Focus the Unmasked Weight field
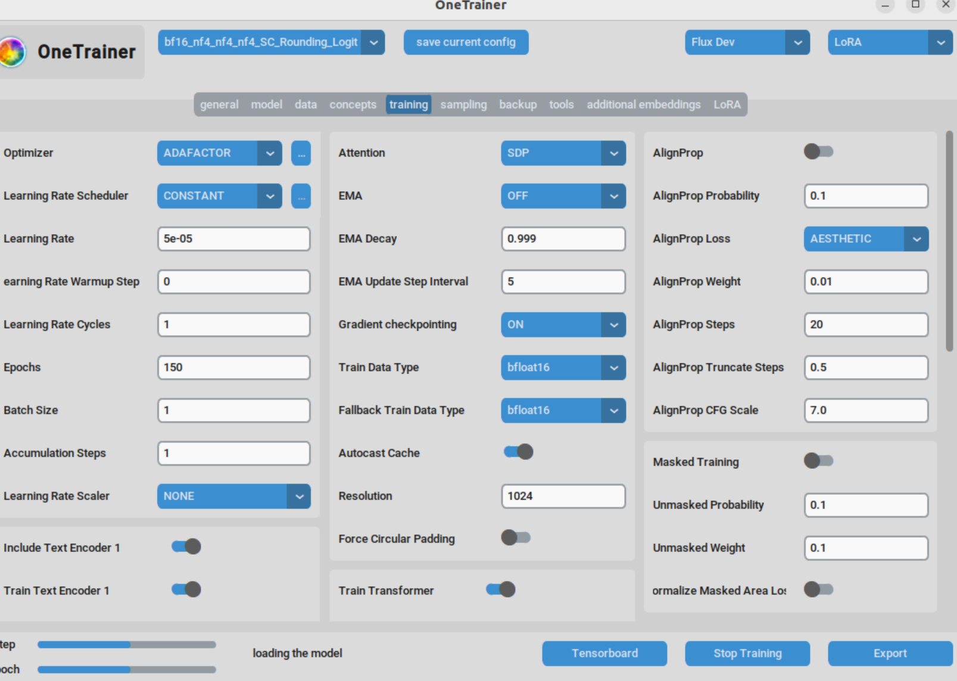 [x=866, y=548]
